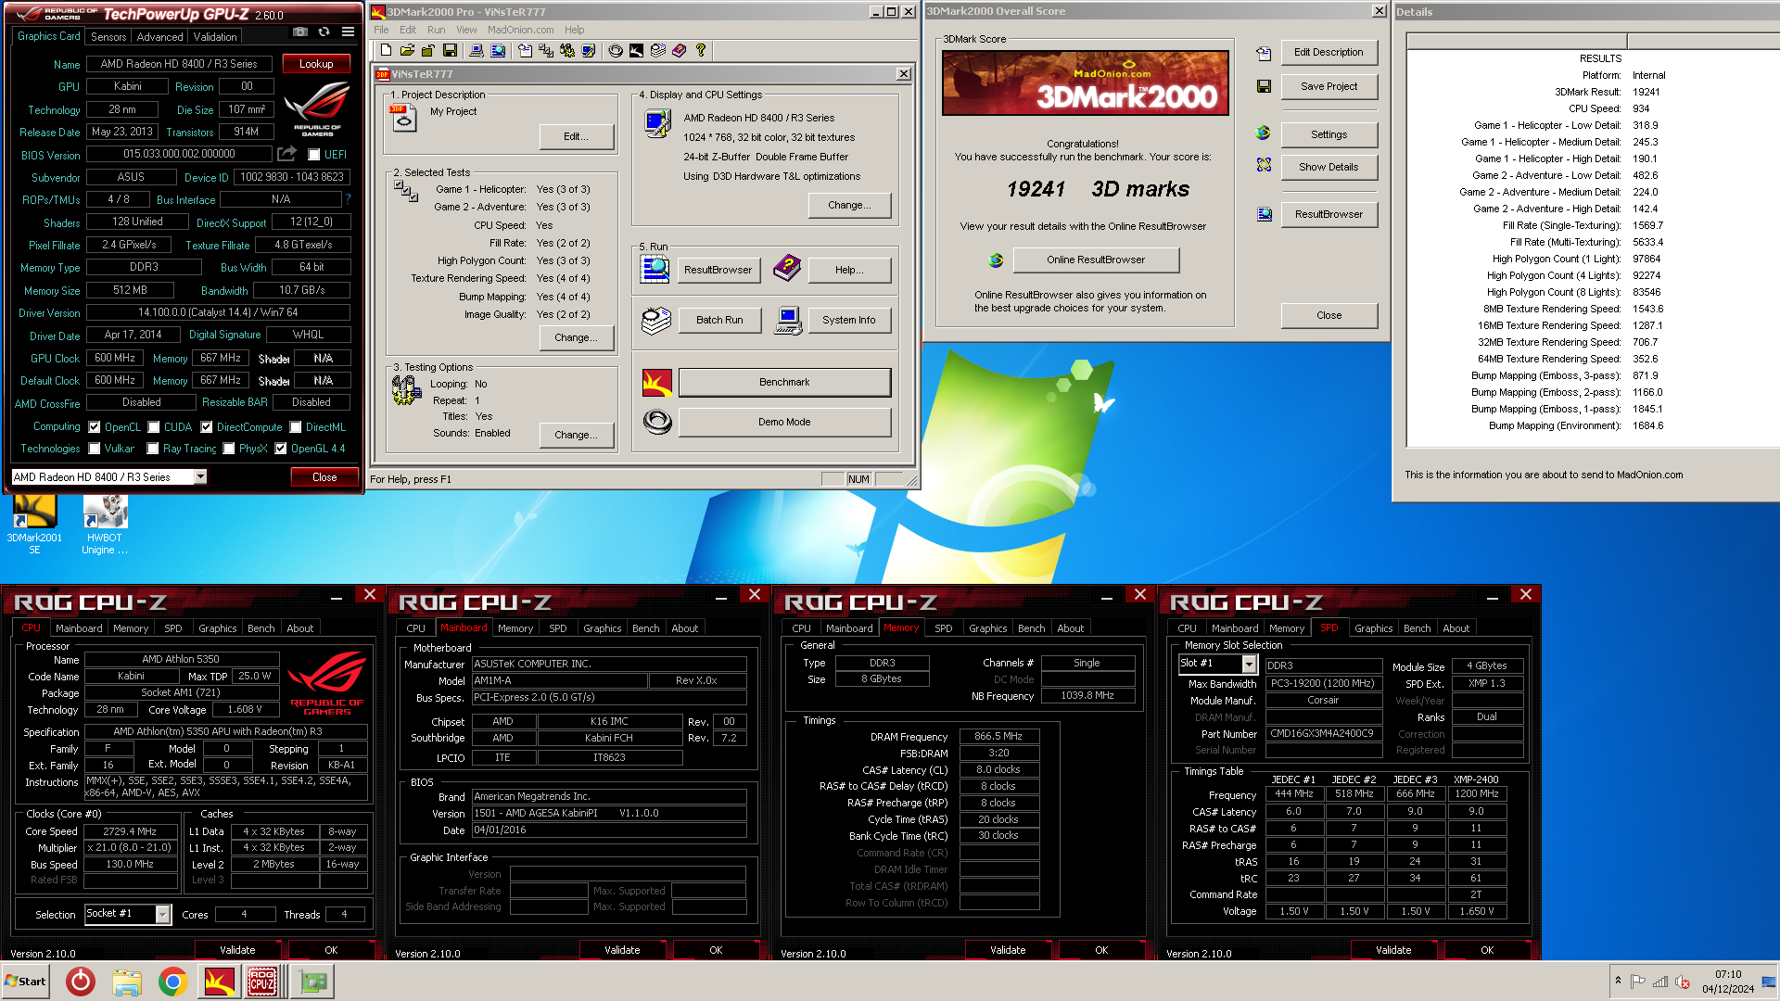Click the New project icon in 3DMark2000 toolbar
The height and width of the screenshot is (1001, 1780).
[x=386, y=50]
